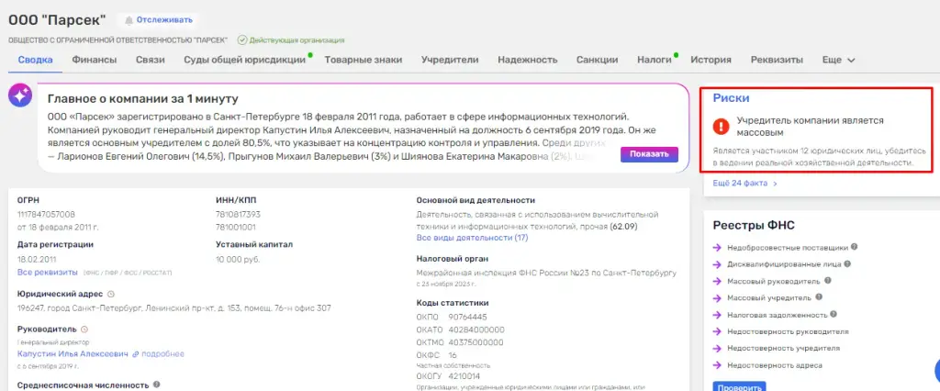Click Массовый руководитель registry item
The height and width of the screenshot is (391, 940).
(773, 281)
